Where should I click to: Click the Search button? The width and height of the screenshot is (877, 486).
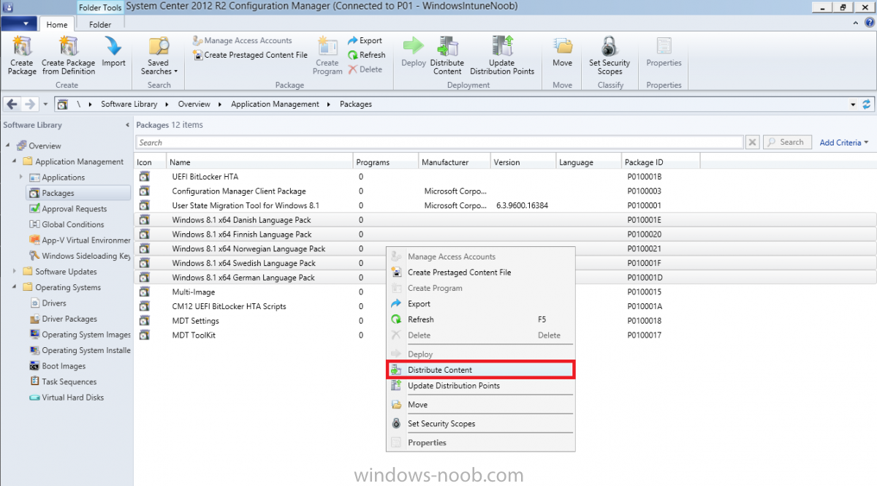786,143
